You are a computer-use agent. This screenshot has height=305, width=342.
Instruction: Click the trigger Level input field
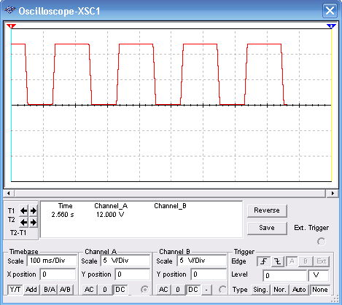point(285,275)
